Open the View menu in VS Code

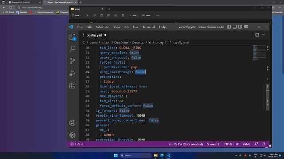click(x=117, y=27)
